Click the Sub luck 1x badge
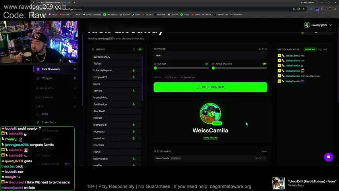The width and height of the screenshot is (339, 191). 207,64
